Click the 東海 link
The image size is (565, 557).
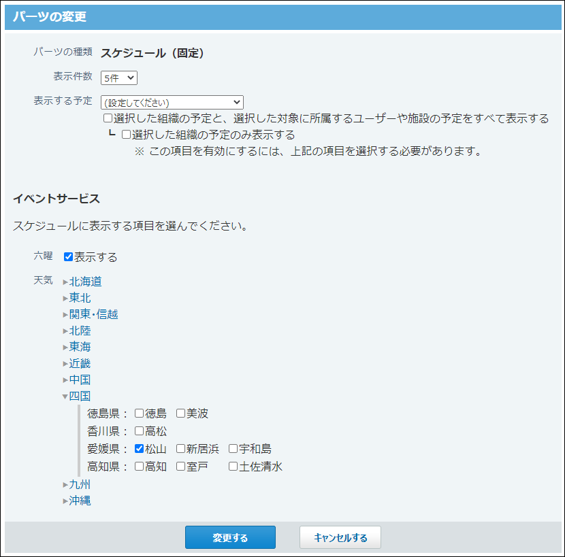pyautogui.click(x=80, y=347)
